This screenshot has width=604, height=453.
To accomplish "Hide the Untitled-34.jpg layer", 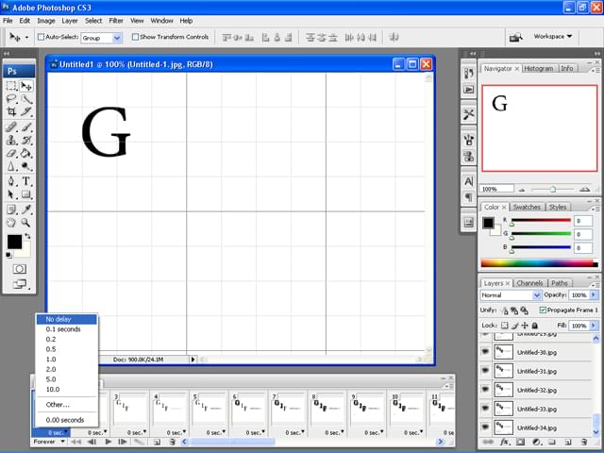I will [x=485, y=428].
